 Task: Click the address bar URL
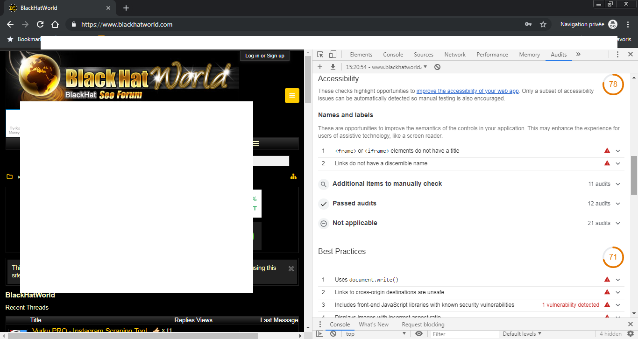pos(127,24)
